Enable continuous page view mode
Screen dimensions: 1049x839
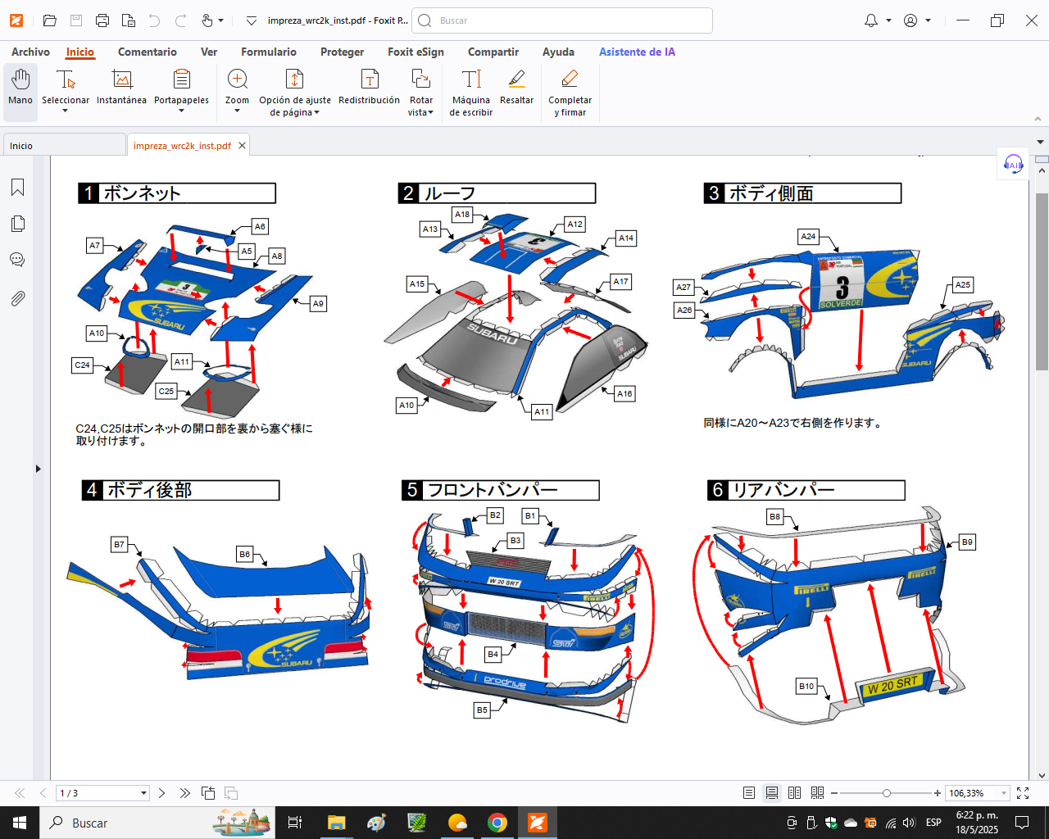click(772, 793)
